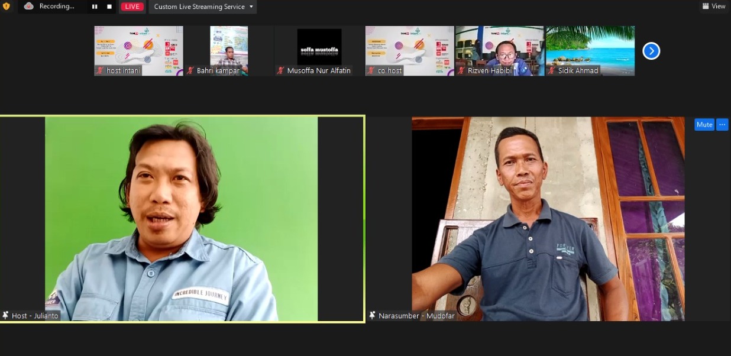Open more options for Mudofar's video
The width and height of the screenshot is (731, 356).
coord(722,125)
